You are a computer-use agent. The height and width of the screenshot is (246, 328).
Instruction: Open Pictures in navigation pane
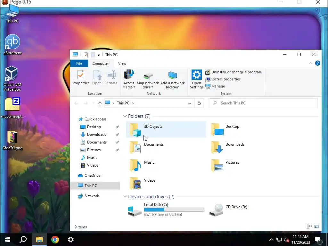coord(94,150)
